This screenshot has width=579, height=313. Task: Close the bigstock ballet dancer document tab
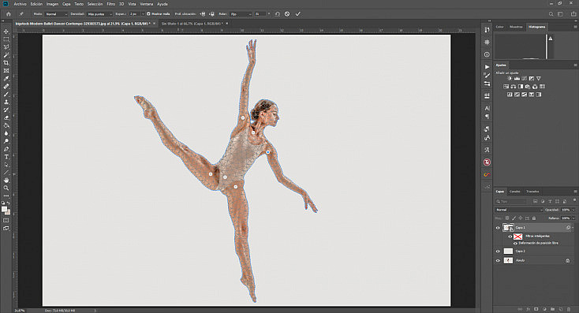coord(155,23)
